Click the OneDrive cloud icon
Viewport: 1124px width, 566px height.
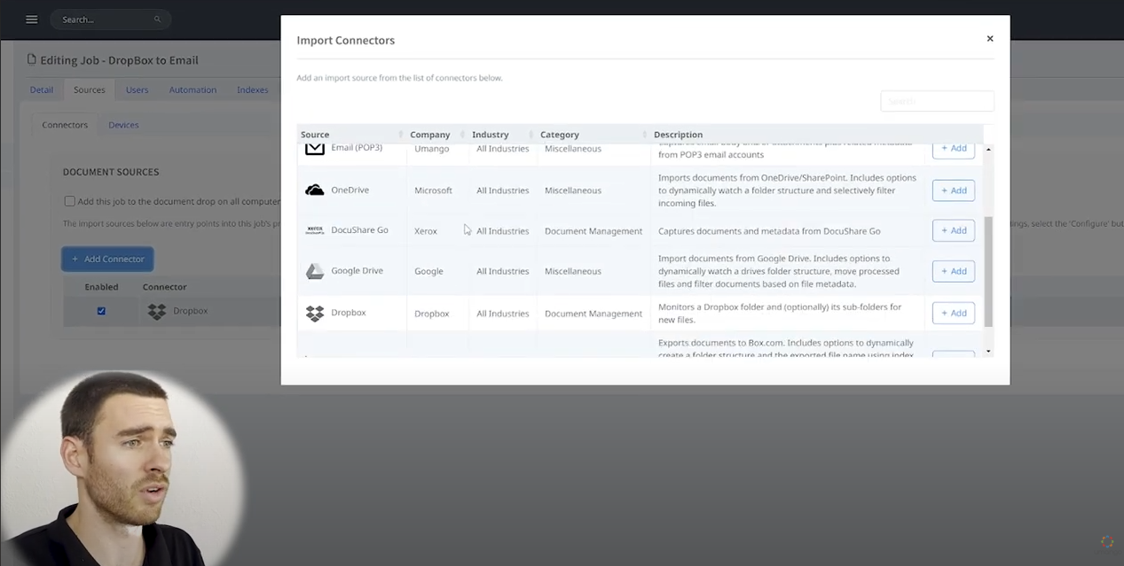coord(314,189)
